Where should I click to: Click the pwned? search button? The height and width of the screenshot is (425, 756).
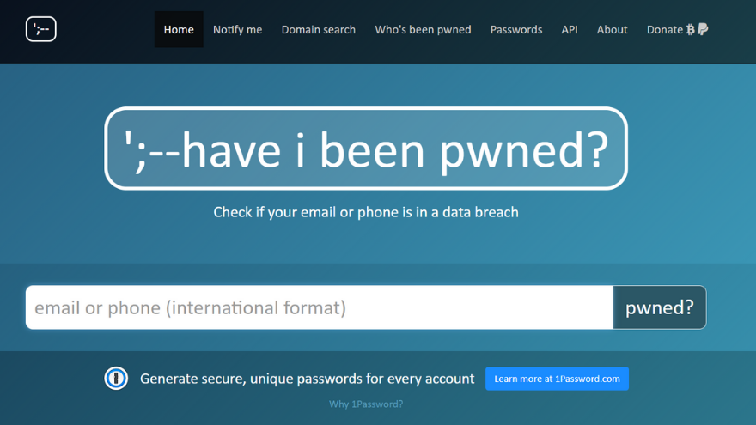point(660,307)
